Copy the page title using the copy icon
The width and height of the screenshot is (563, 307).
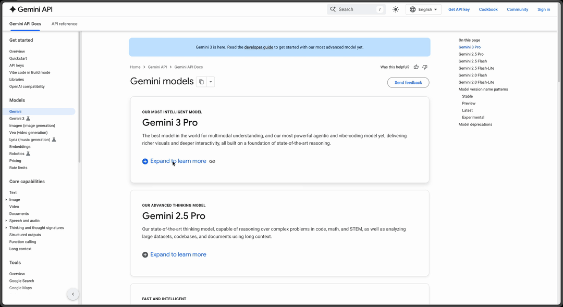click(x=201, y=82)
